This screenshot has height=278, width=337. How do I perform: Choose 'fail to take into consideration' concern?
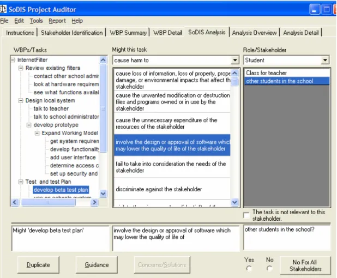(172, 167)
